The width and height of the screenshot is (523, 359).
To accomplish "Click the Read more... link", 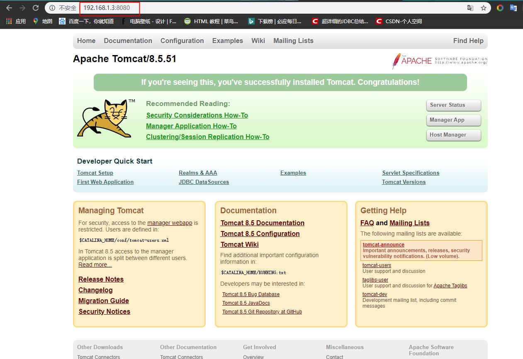I will click(95, 265).
